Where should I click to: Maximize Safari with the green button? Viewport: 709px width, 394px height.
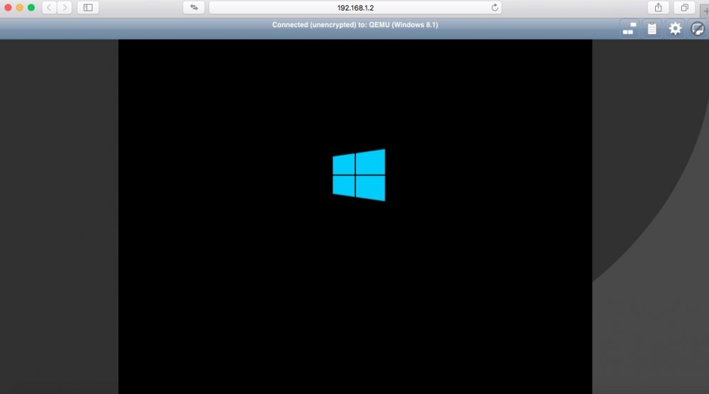31,8
